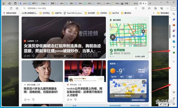The image size is (178, 108).
Task: Open the 技术网站 bookmark folder
Action: click(45, 13)
